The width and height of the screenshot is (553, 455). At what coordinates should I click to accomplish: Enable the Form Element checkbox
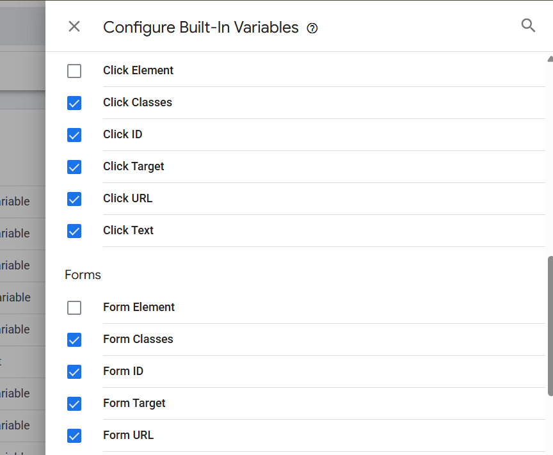(x=74, y=308)
